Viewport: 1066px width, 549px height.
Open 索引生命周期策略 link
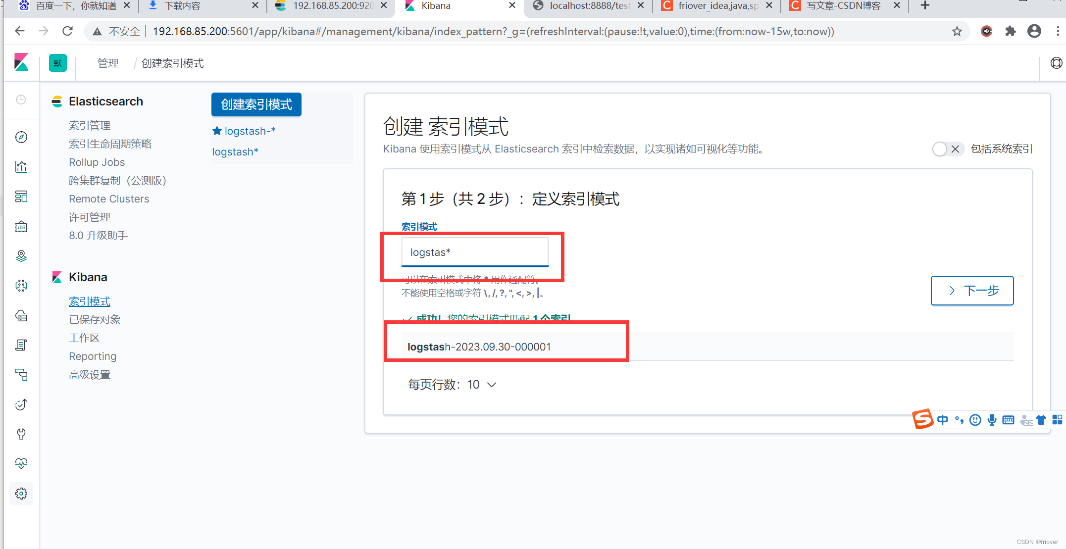pos(110,144)
